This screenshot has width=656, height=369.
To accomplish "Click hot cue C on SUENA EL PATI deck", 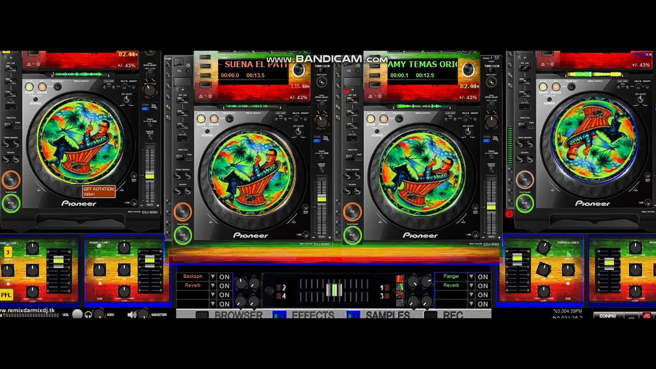I will coord(182,126).
